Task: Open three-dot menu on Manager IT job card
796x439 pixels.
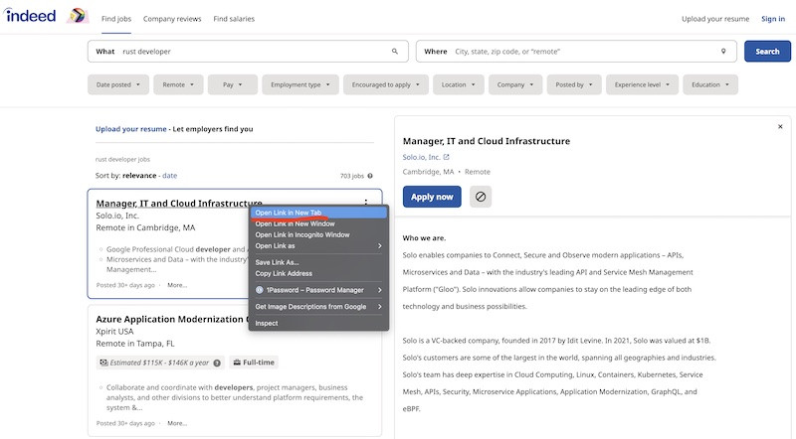Action: click(x=366, y=202)
